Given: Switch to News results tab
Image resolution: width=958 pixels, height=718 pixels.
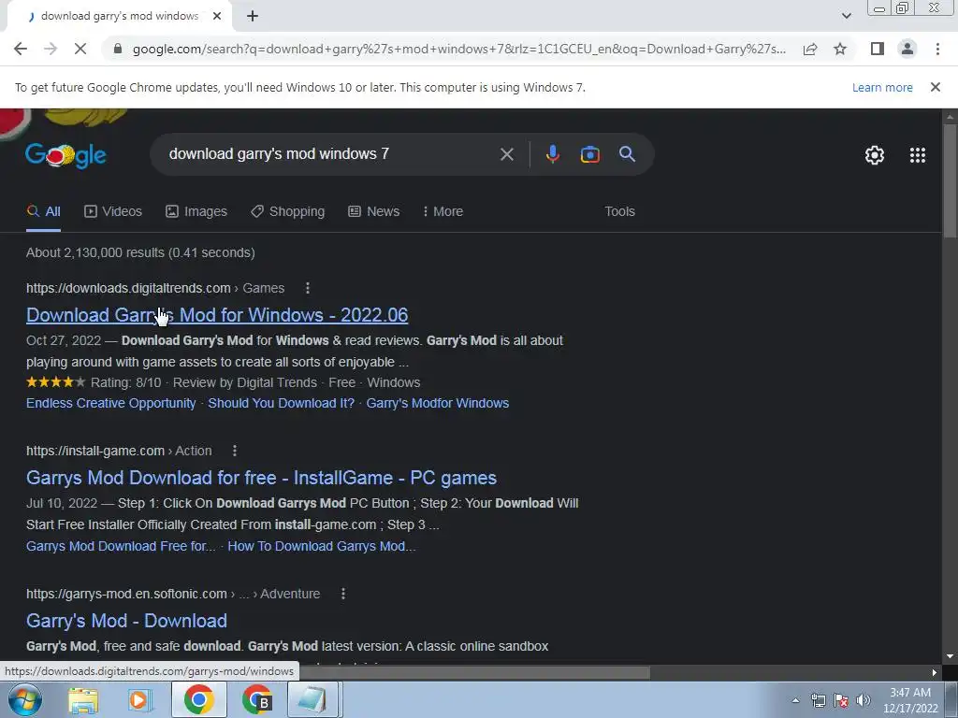Looking at the screenshot, I should click(374, 212).
